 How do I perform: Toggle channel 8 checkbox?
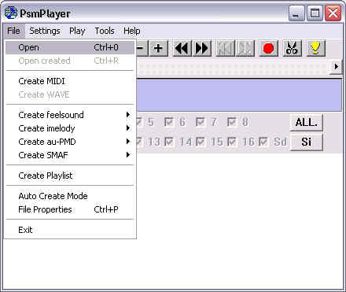tap(231, 122)
